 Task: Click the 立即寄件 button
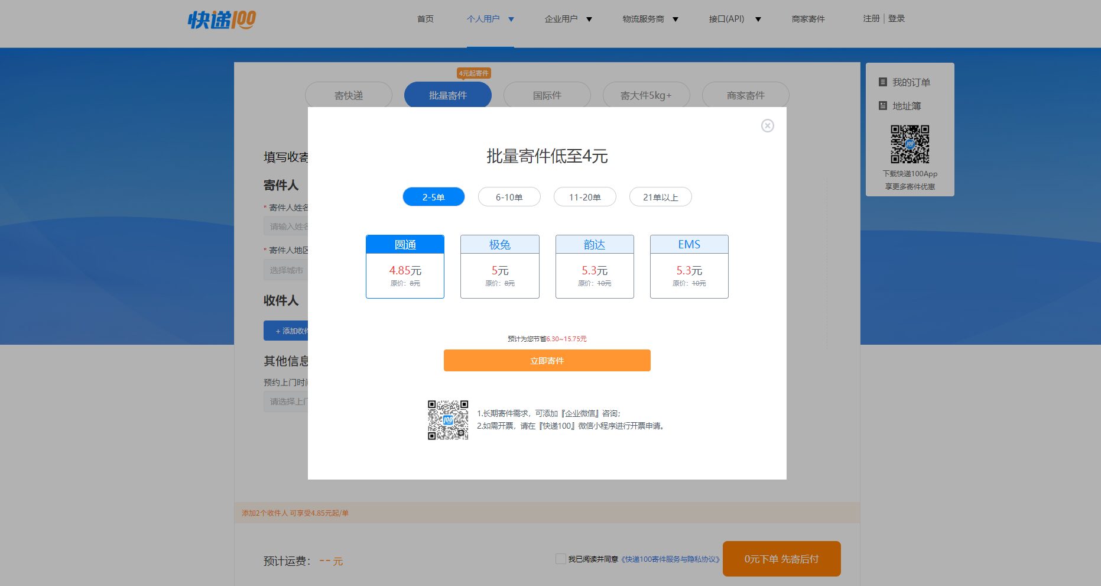(x=547, y=360)
